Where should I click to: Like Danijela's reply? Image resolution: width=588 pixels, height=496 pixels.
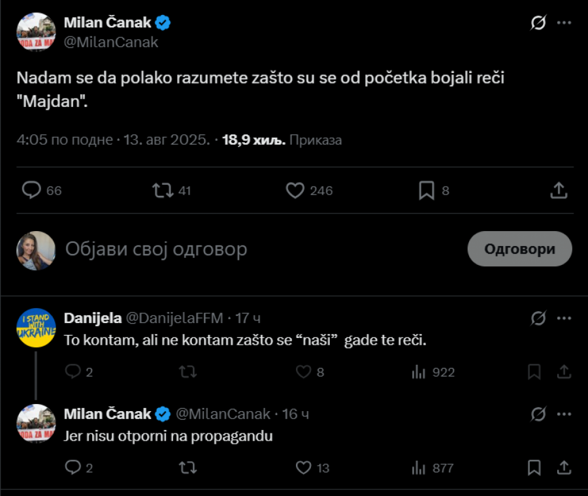[303, 372]
